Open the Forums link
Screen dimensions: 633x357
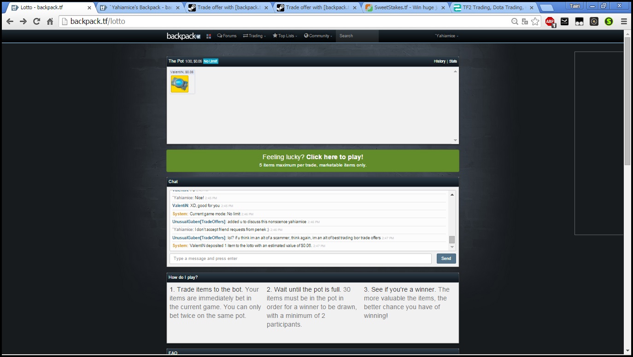pos(227,36)
